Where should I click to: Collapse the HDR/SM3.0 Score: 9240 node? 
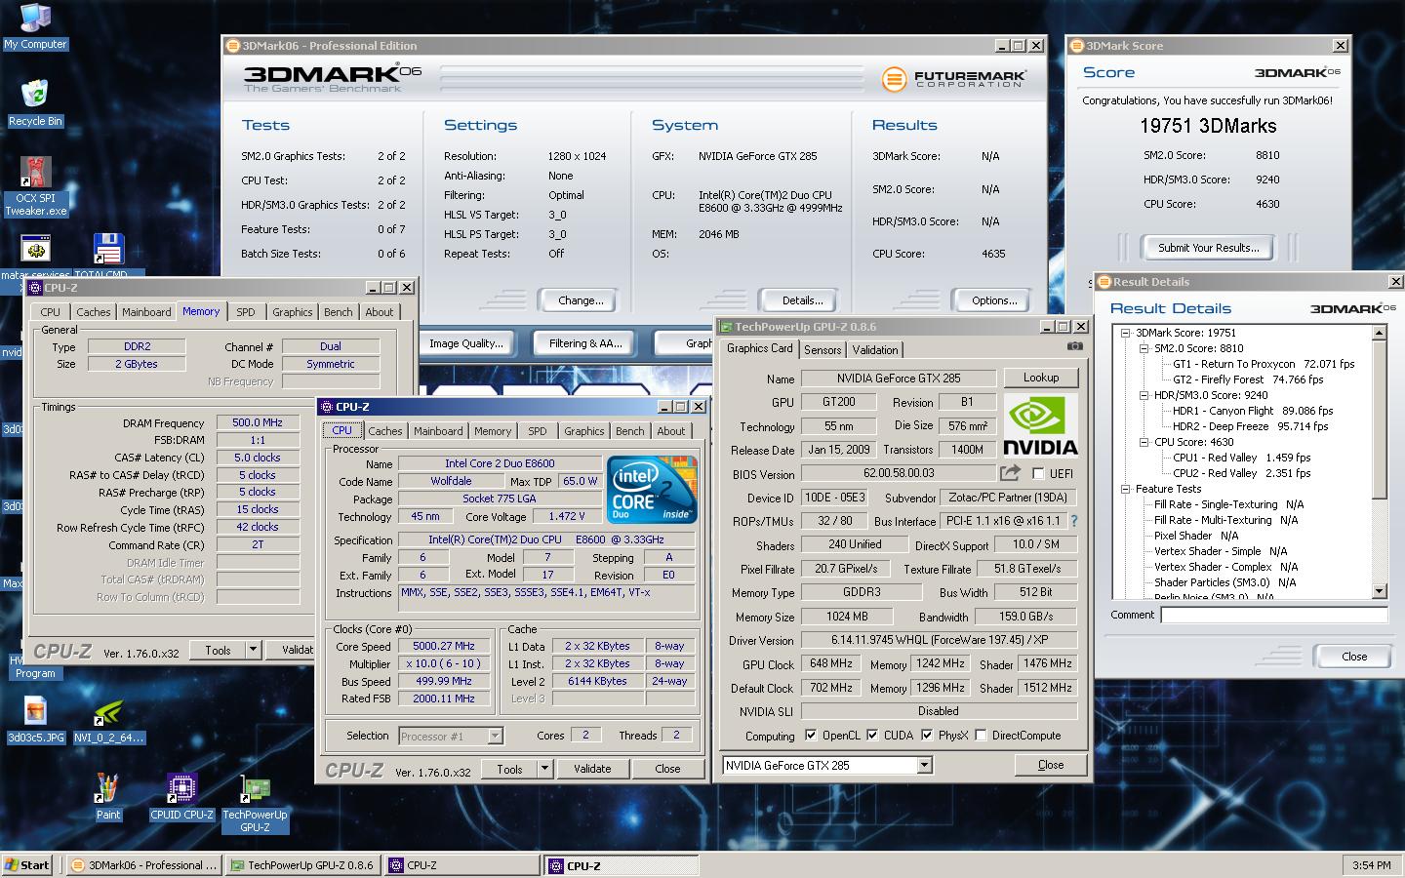[x=1144, y=395]
